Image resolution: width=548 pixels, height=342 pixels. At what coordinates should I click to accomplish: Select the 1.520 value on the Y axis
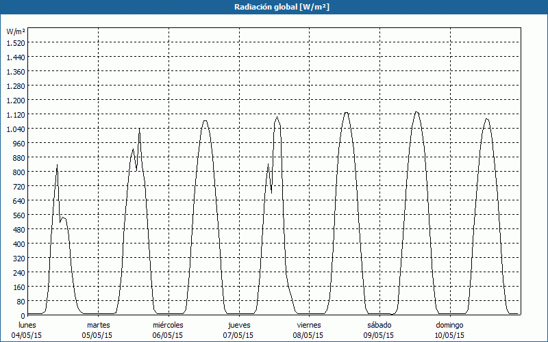tap(15, 43)
